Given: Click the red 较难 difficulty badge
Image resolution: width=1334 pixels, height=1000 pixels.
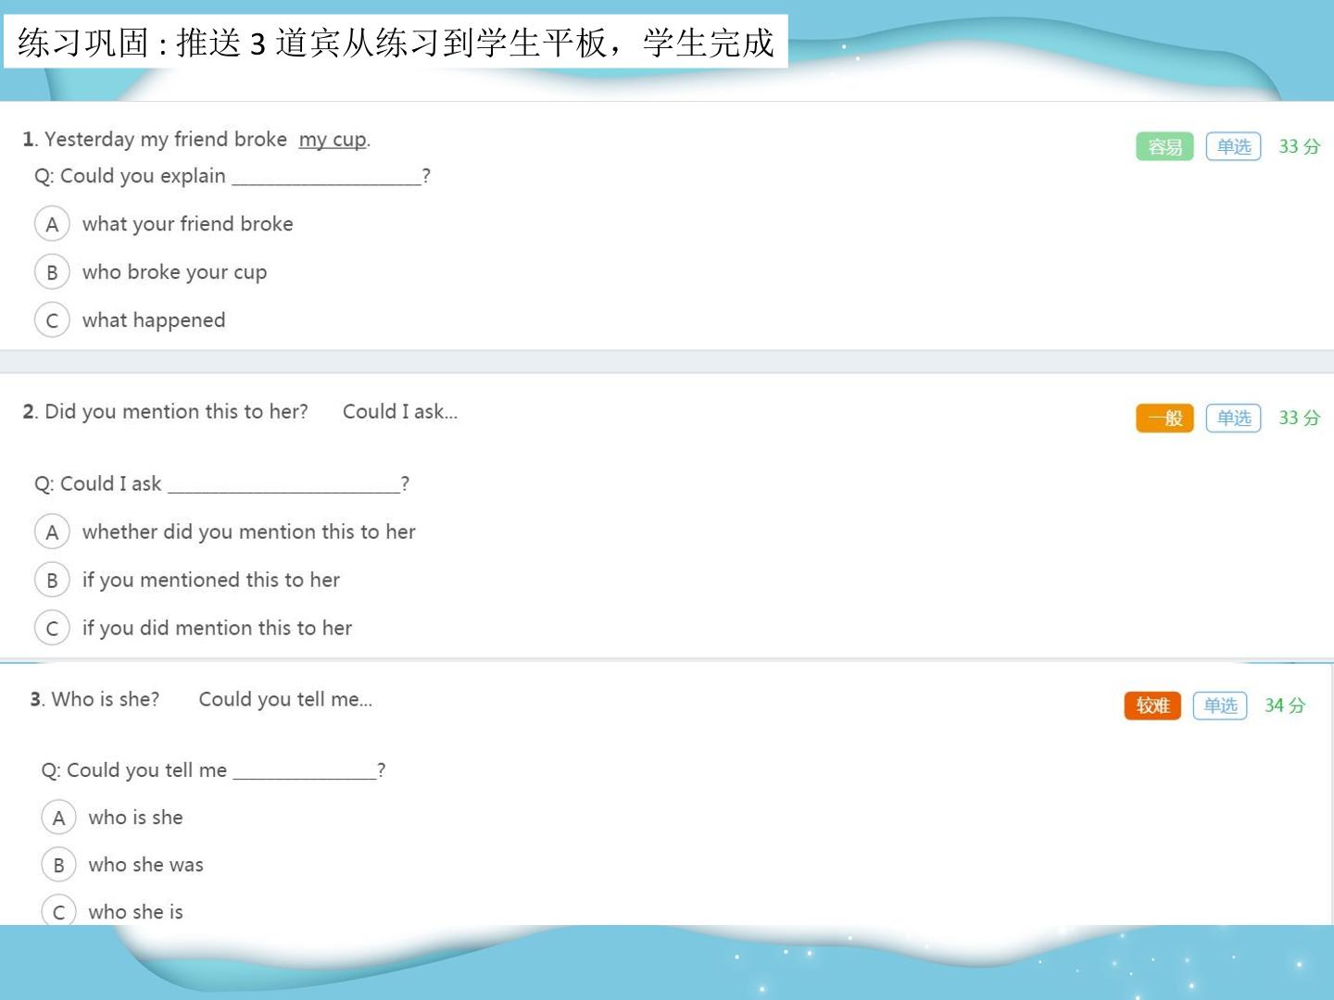Looking at the screenshot, I should pos(1152,706).
